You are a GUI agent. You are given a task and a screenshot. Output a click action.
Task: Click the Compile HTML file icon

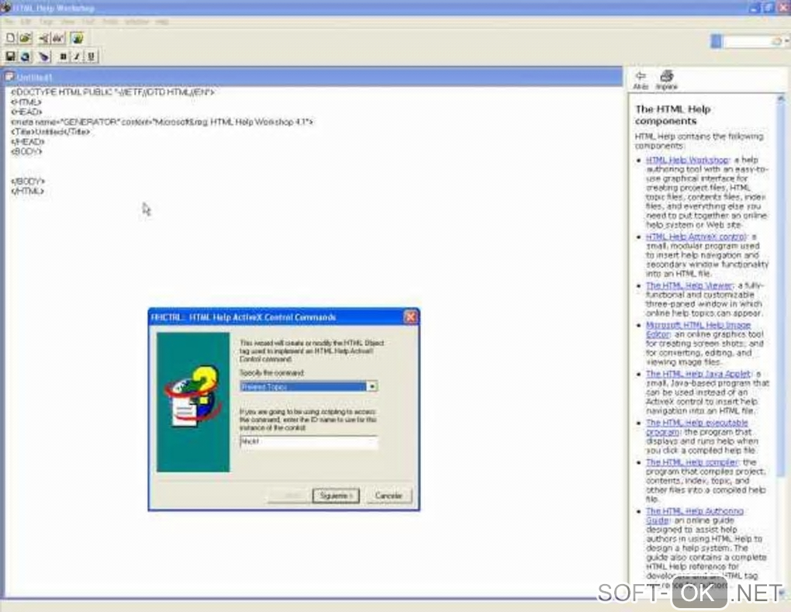click(x=44, y=38)
